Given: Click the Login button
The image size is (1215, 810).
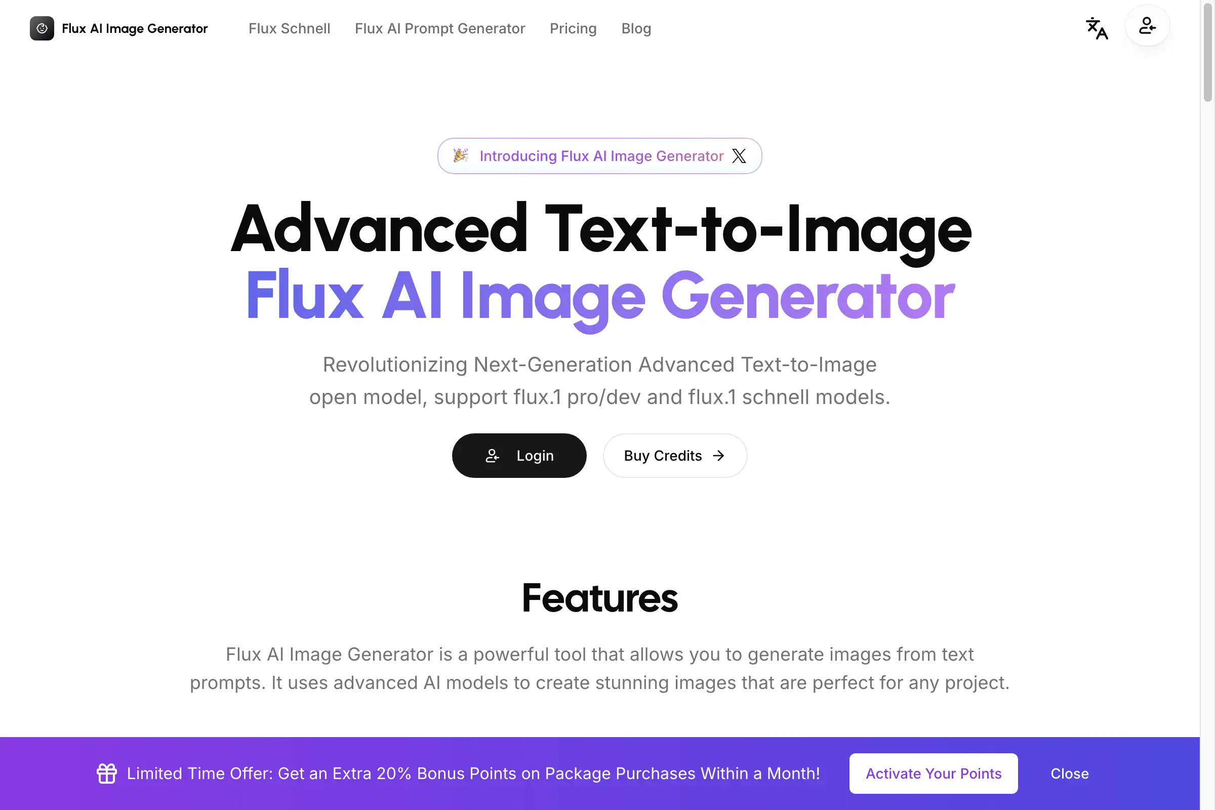Looking at the screenshot, I should [x=519, y=455].
